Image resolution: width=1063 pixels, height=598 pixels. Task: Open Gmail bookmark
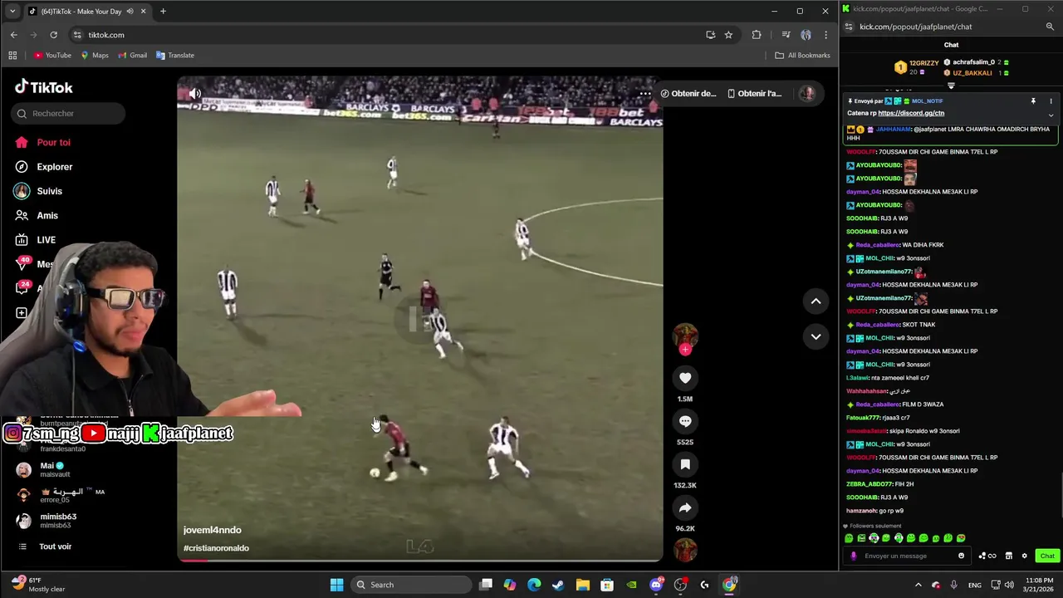click(133, 56)
